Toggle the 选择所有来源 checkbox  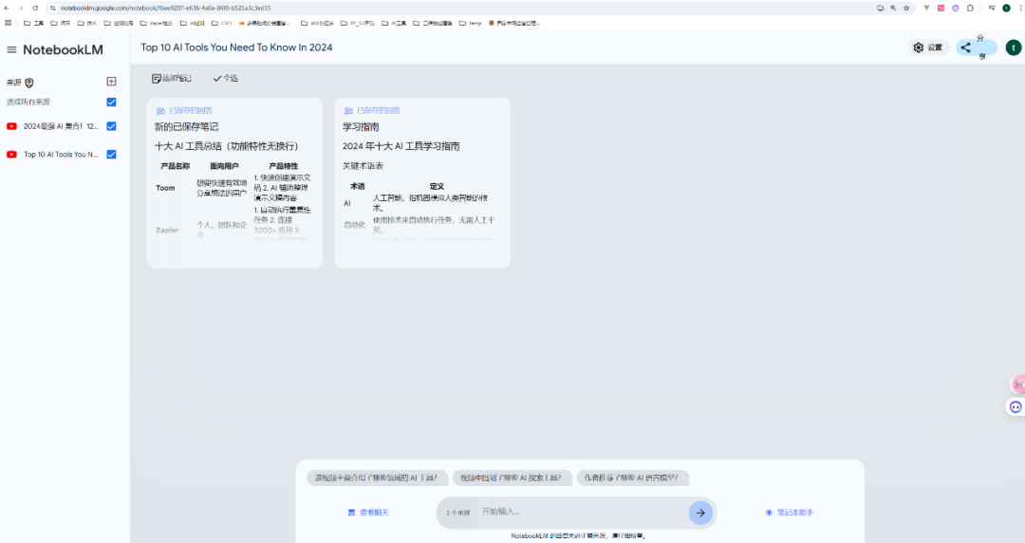111,103
